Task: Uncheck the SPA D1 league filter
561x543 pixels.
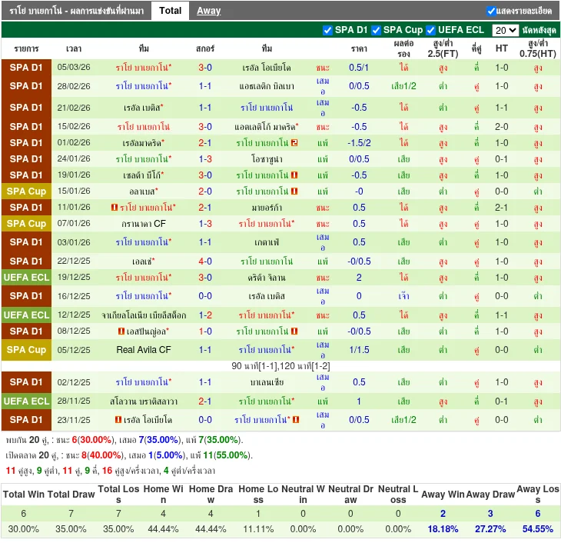Action: pyautogui.click(x=327, y=30)
